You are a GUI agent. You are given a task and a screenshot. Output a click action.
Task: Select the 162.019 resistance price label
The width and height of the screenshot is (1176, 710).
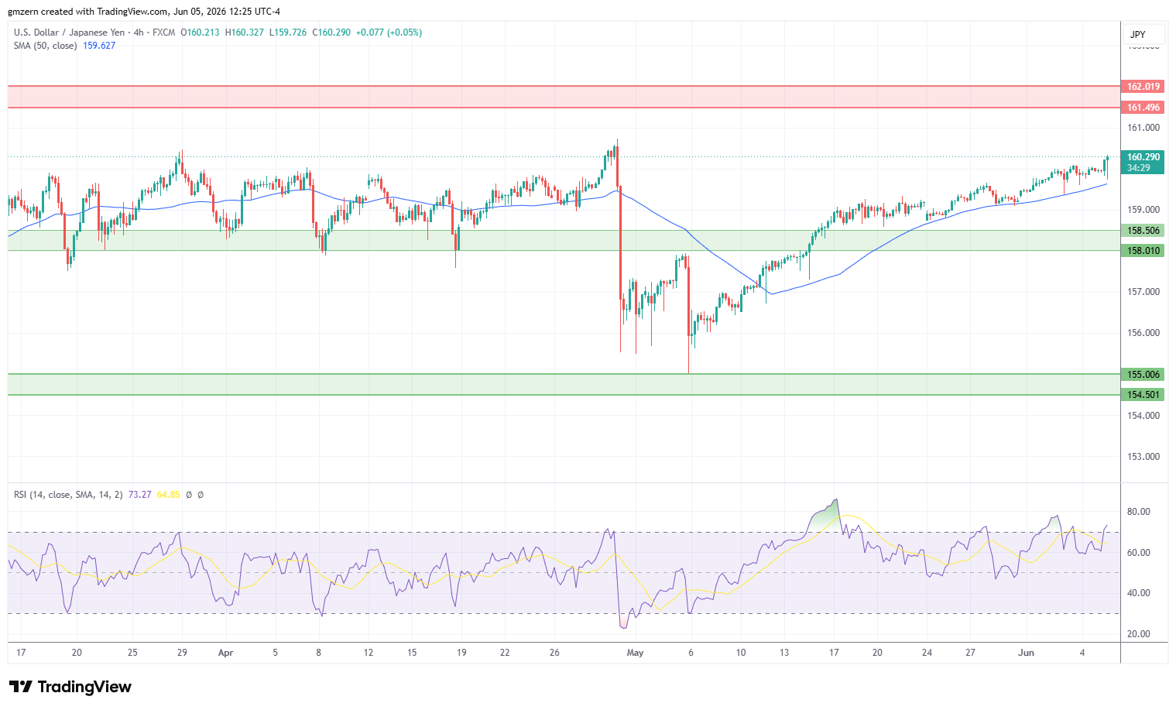tap(1143, 87)
